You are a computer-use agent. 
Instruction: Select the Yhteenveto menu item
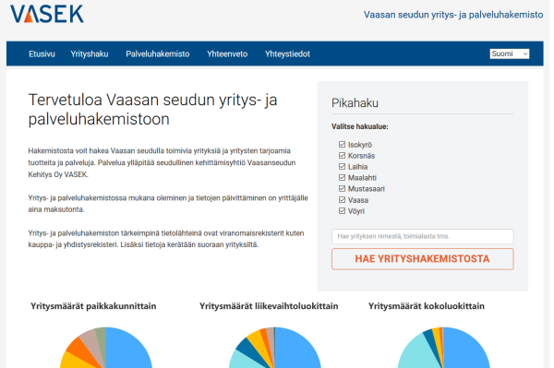227,54
